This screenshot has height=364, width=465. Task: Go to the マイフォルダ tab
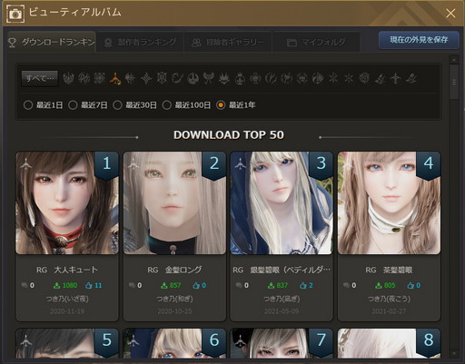(x=316, y=42)
